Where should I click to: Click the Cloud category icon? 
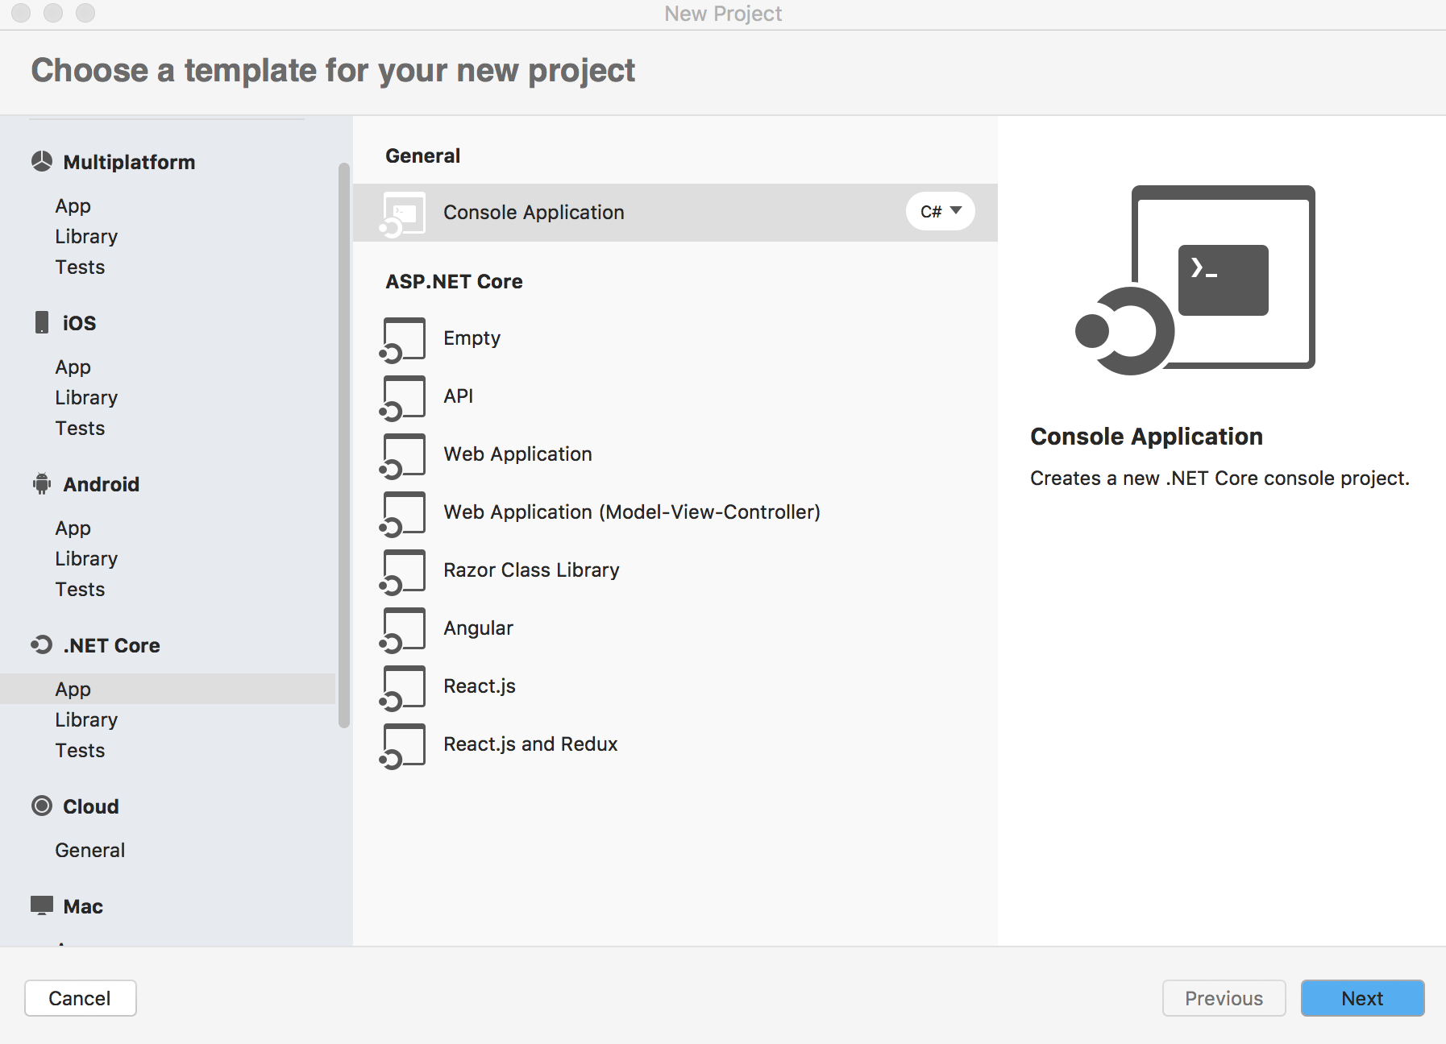[x=42, y=806]
